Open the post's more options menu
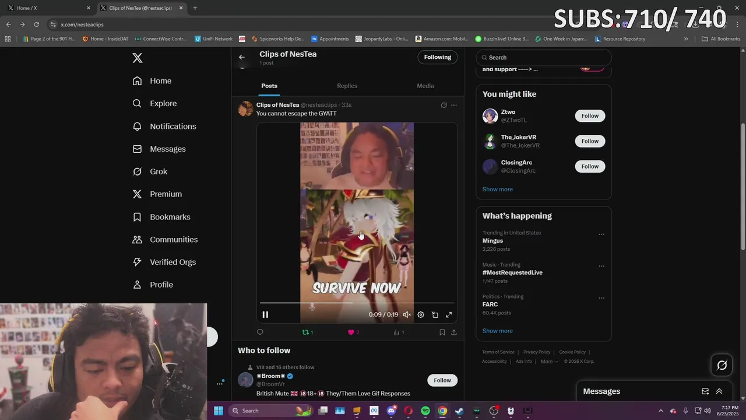 point(454,105)
